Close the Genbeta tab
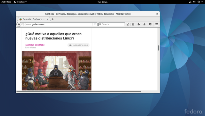 pyautogui.click(x=48, y=19)
